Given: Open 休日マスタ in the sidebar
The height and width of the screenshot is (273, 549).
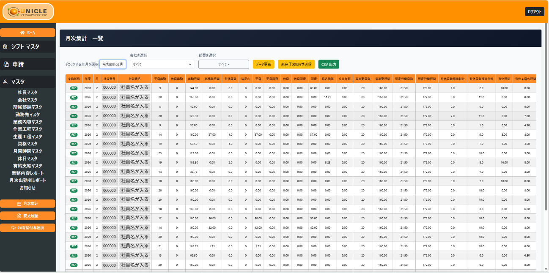Looking at the screenshot, I should click(x=27, y=158).
